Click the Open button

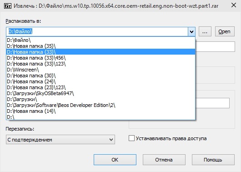[225, 31]
